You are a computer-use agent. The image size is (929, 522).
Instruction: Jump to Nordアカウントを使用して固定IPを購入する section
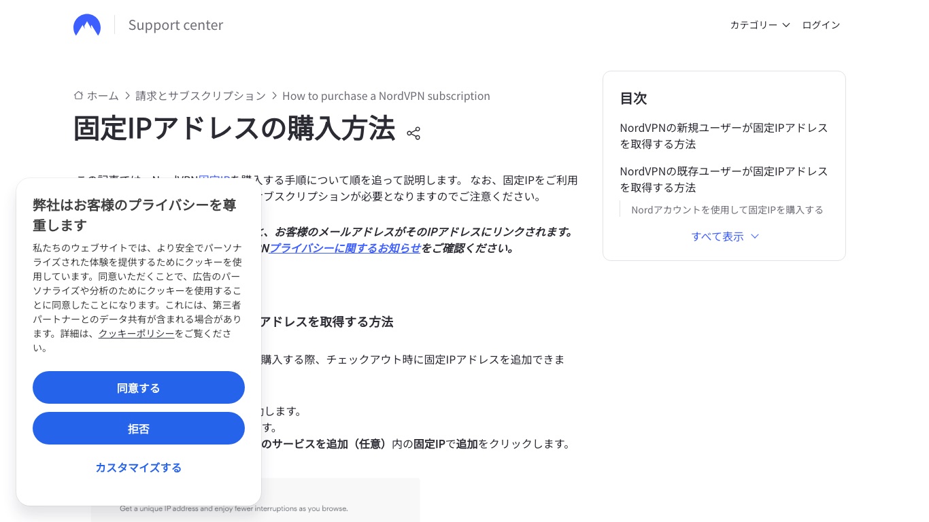click(x=727, y=210)
